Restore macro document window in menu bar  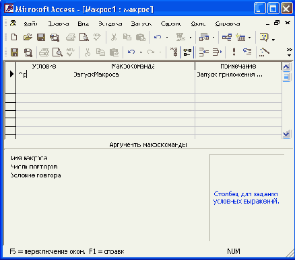click(277, 23)
